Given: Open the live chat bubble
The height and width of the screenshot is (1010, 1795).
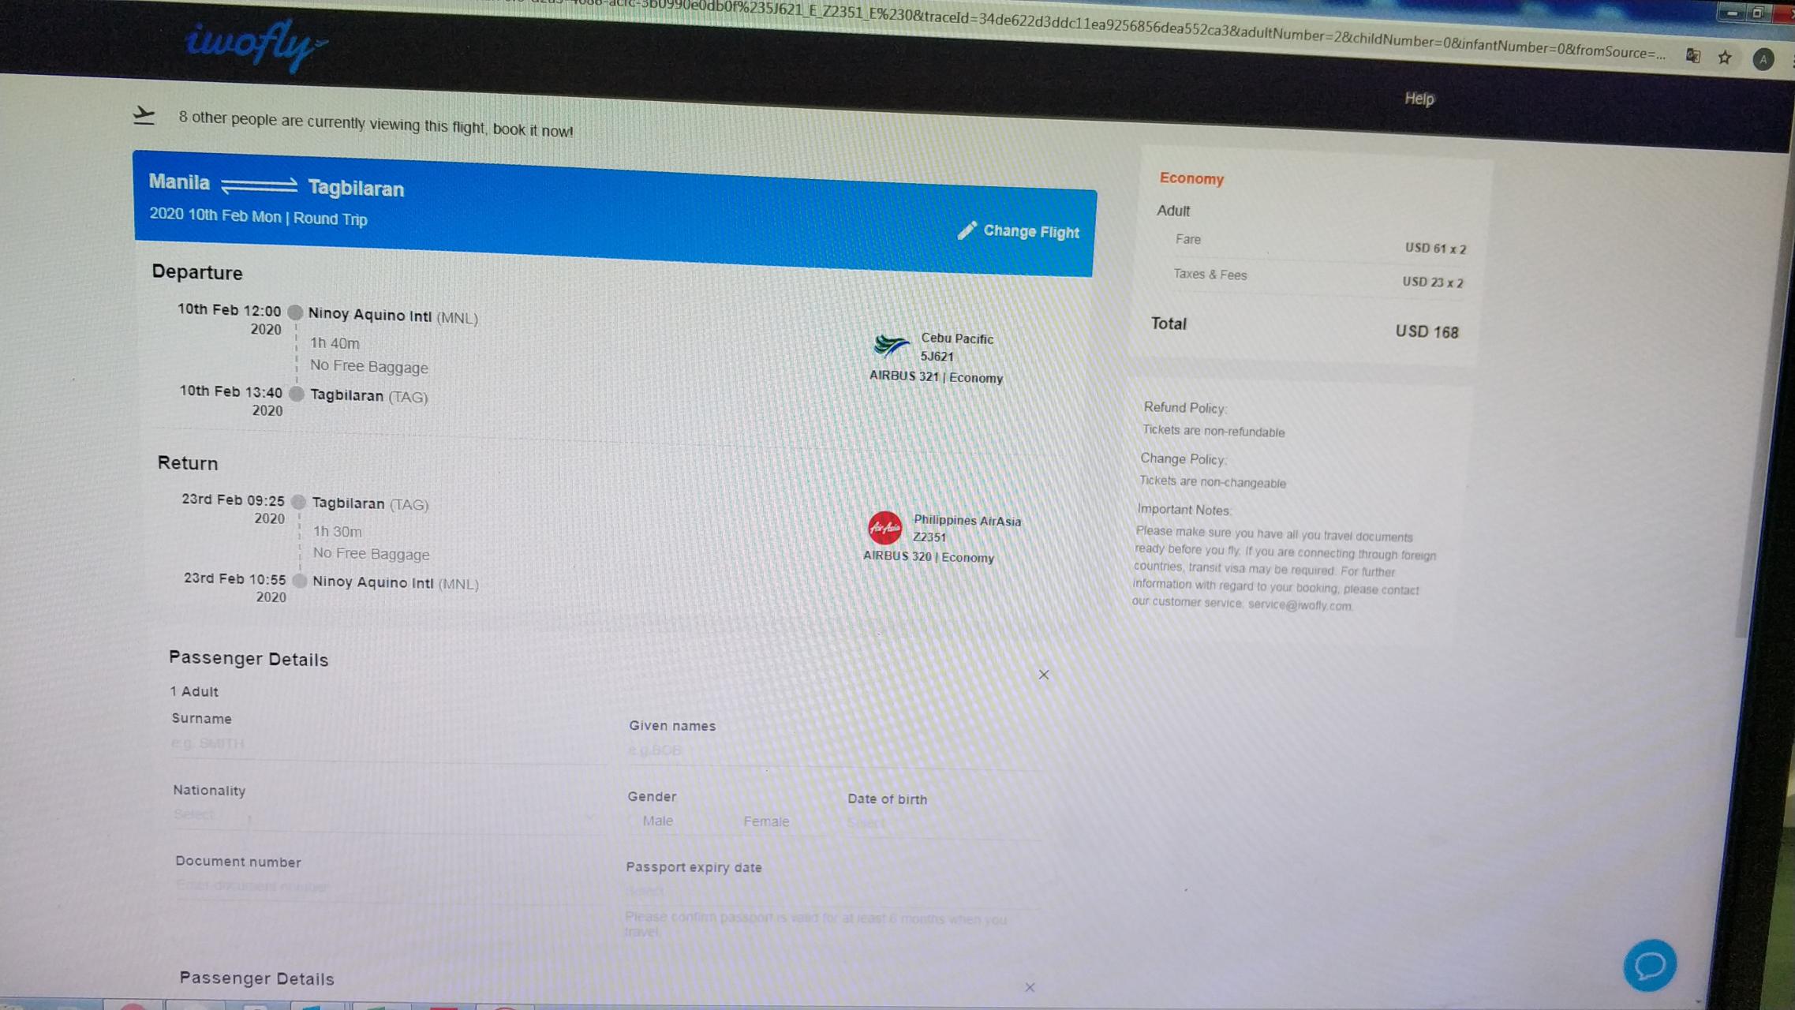Looking at the screenshot, I should coord(1649,964).
